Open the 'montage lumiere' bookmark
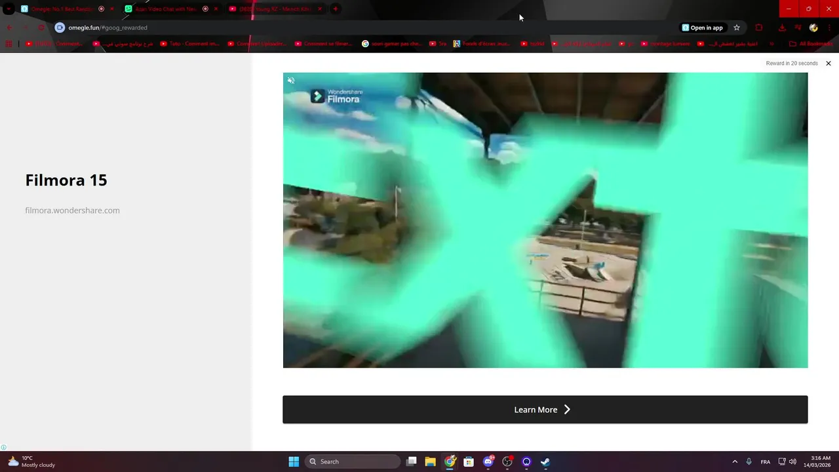Screen dimensions: 839x472 pyautogui.click(x=666, y=44)
